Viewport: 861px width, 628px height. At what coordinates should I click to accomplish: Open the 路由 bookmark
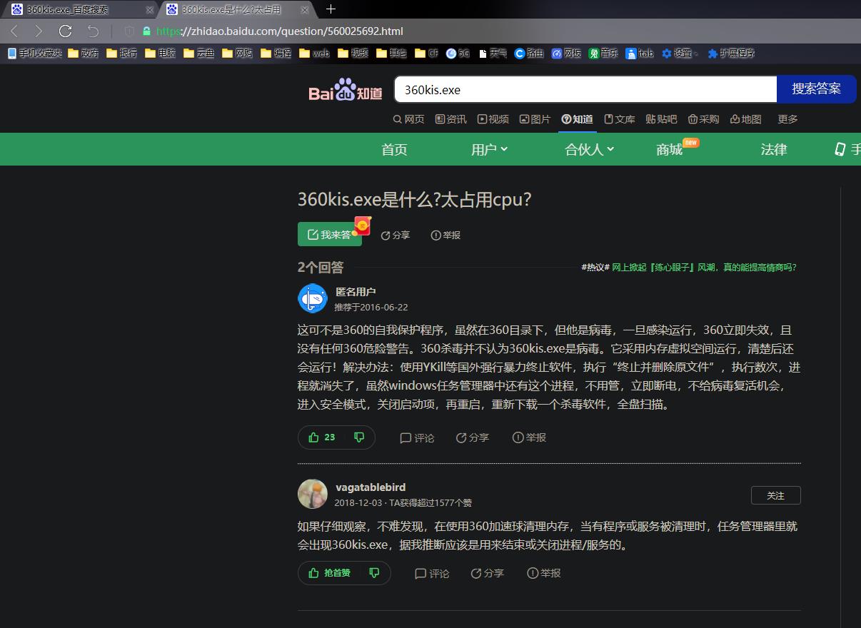[530, 54]
